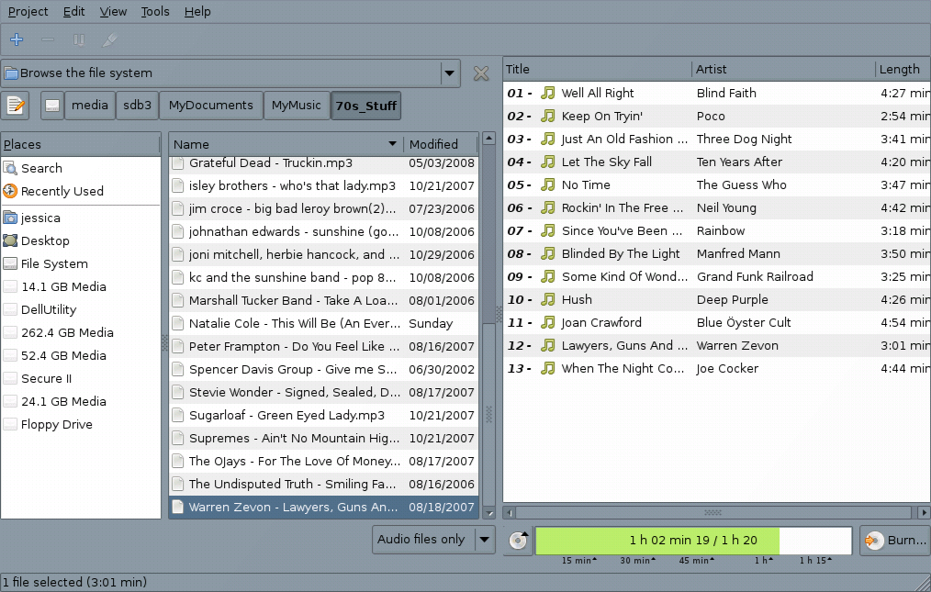
Task: Click the file list scroll up arrow
Action: coord(488,139)
